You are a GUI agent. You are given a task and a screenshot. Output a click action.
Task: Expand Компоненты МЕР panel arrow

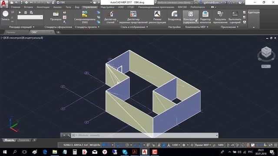click(208, 27)
